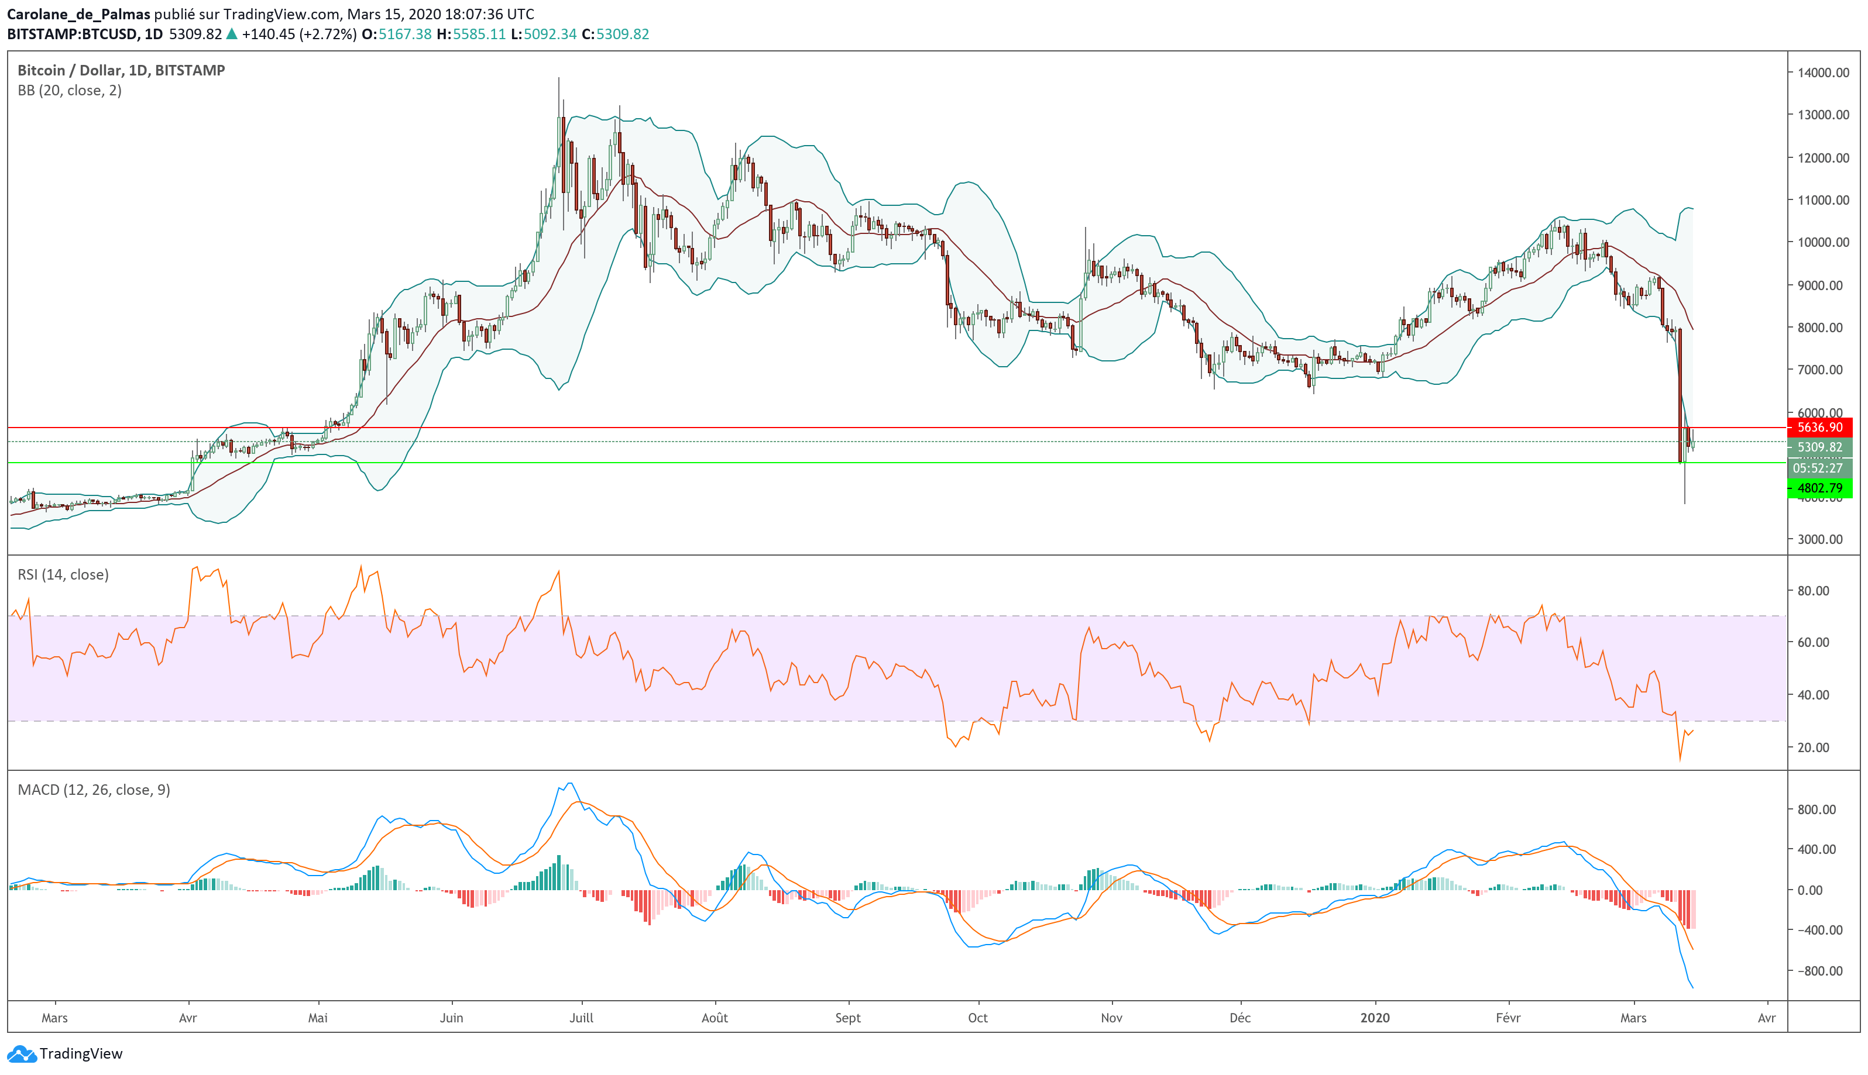The width and height of the screenshot is (1868, 1075).
Task: Click the Juill month label on time axis
Action: [581, 1018]
